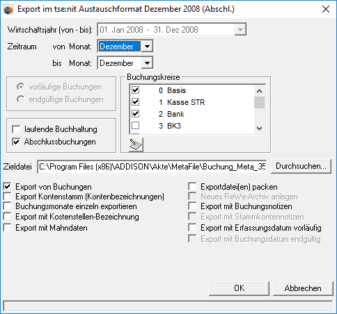Click the Buchungskreise edit icon under the list
The image size is (337, 314).
point(136,144)
